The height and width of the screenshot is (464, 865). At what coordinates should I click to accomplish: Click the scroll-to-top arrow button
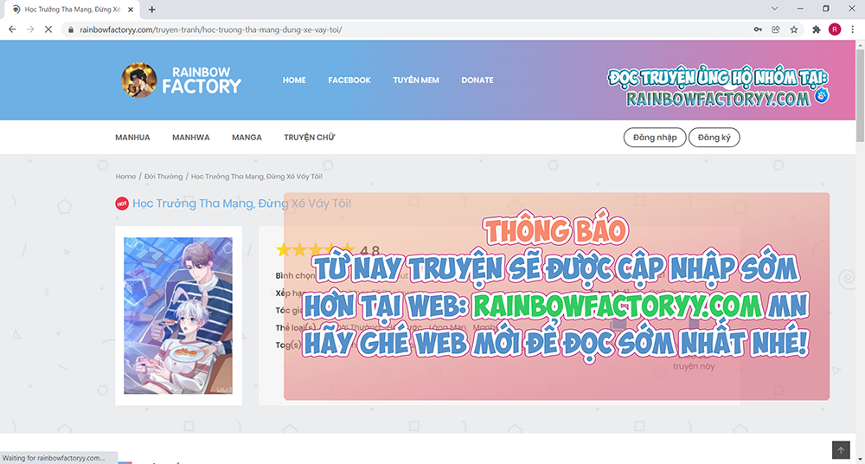841,450
